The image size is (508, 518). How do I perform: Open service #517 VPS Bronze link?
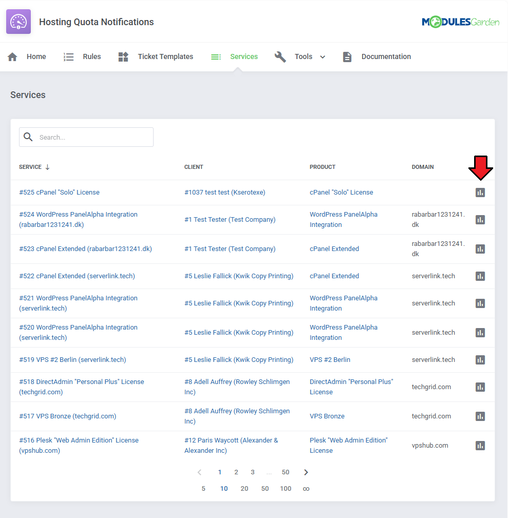pos(68,416)
